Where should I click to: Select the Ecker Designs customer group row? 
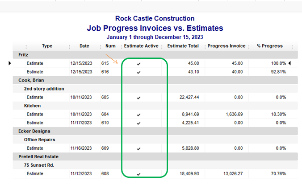pos(155,131)
